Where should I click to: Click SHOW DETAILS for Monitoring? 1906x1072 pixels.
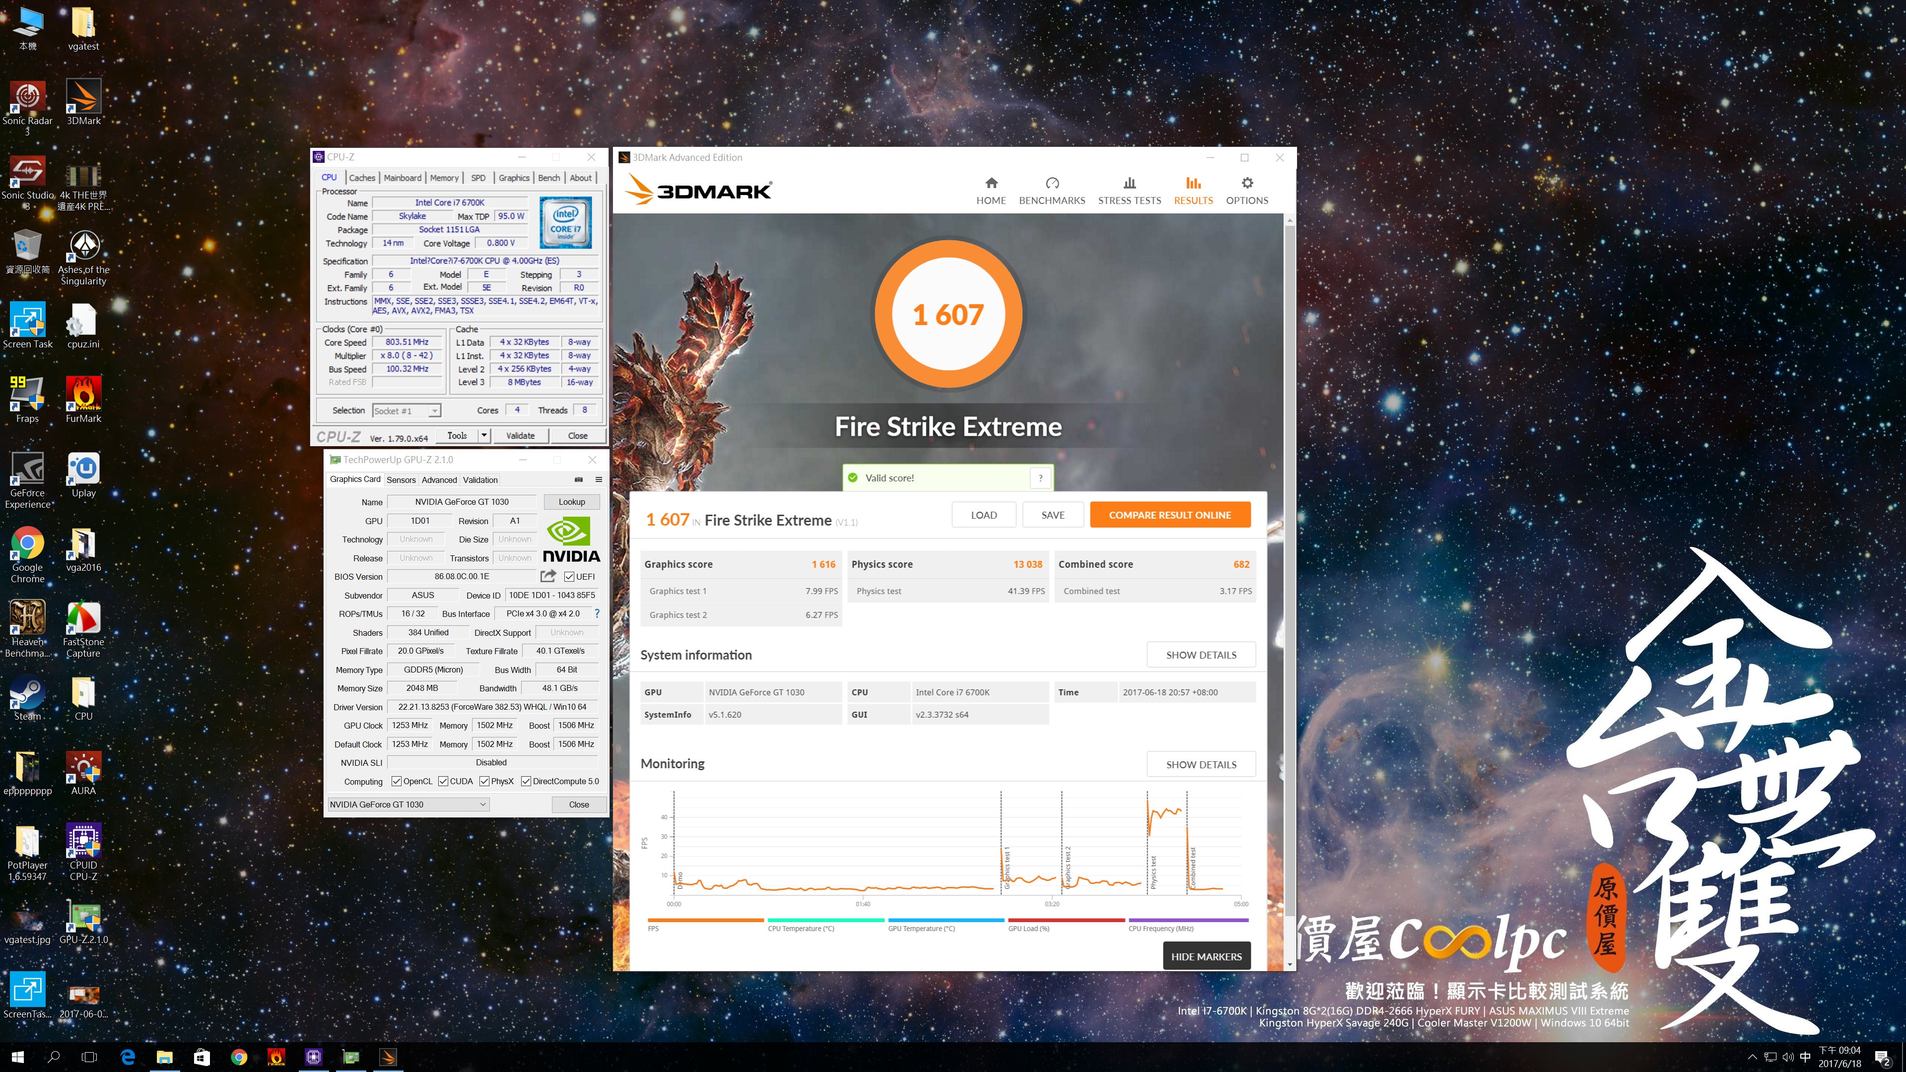[1201, 764]
